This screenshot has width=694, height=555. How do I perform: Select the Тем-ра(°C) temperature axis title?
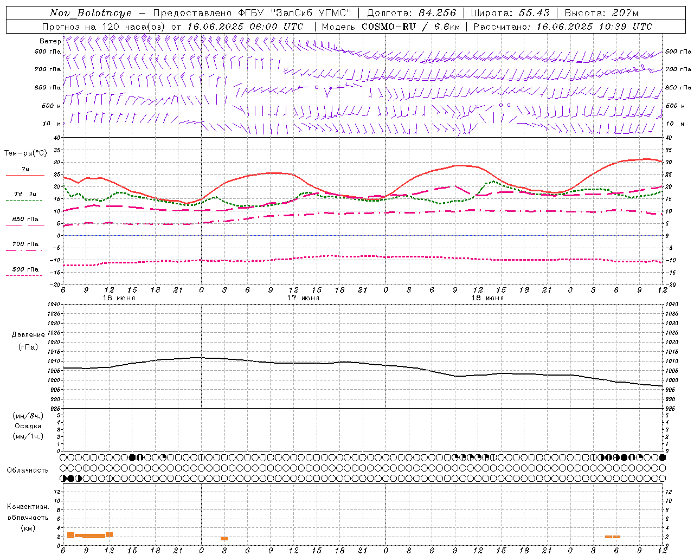25,153
